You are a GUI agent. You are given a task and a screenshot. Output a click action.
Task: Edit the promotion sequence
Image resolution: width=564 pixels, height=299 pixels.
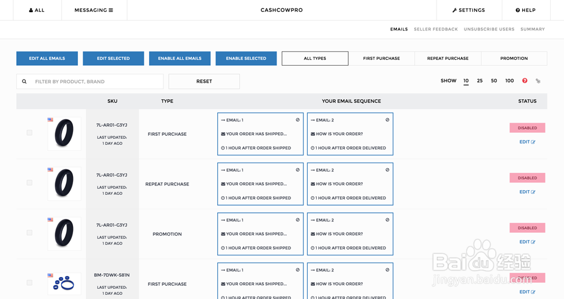[527, 242]
